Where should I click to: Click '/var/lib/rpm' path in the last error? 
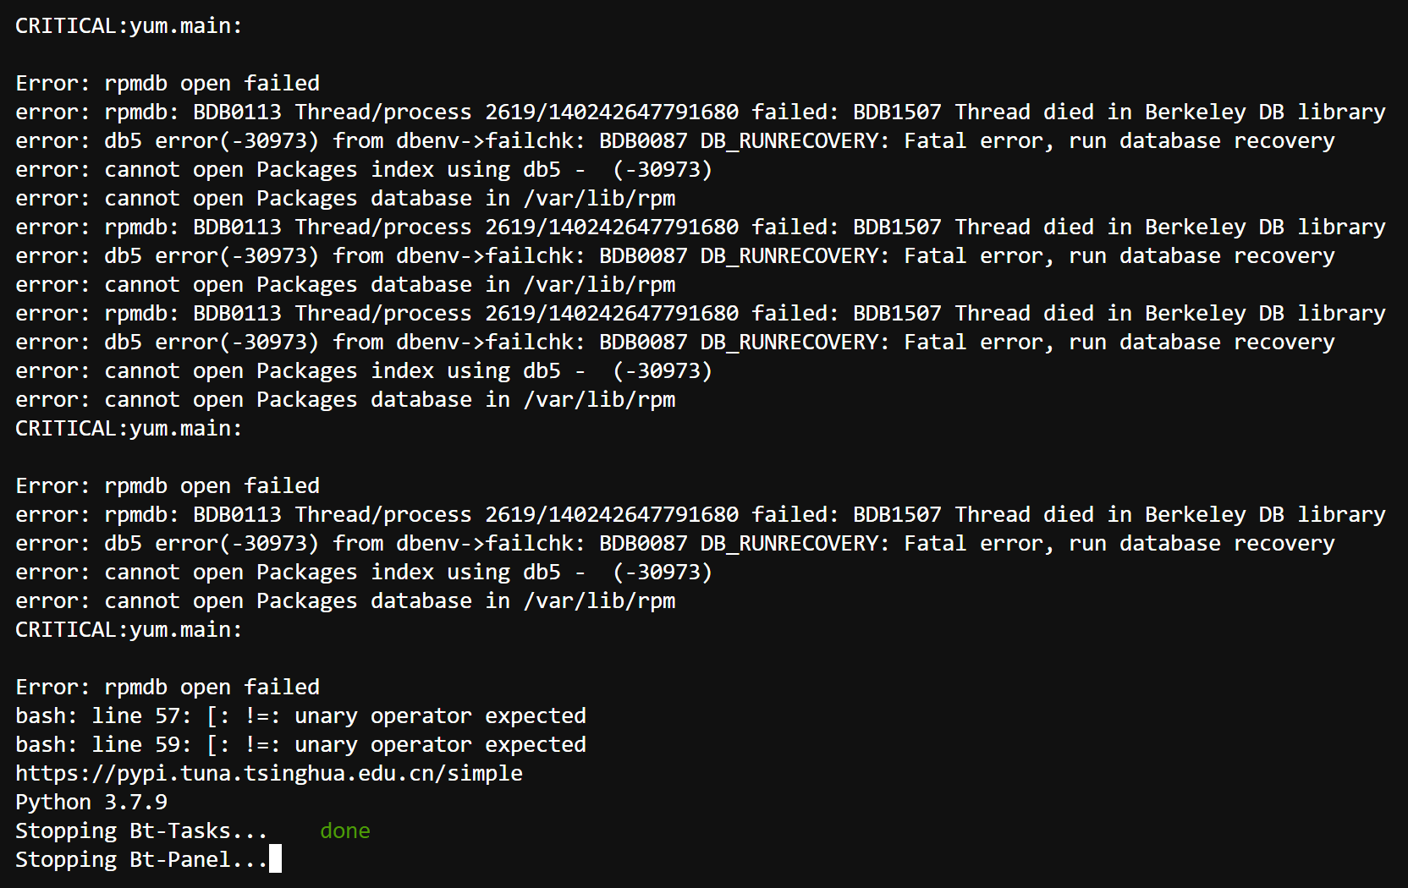pyautogui.click(x=599, y=601)
